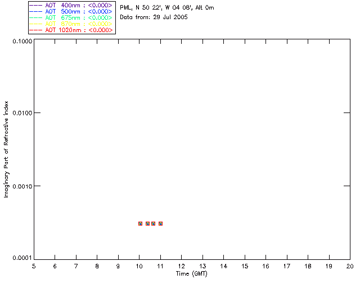Click the AOT 500nm legend entry
This screenshot has width=360, height=288.
pos(71,11)
